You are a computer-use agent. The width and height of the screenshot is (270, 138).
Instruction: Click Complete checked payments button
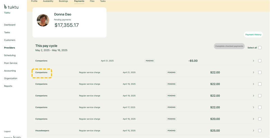click(x=229, y=46)
